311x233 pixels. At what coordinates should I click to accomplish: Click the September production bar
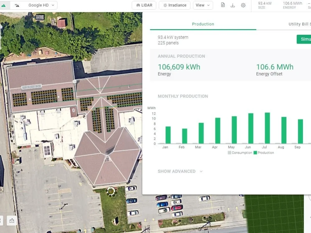(300, 131)
